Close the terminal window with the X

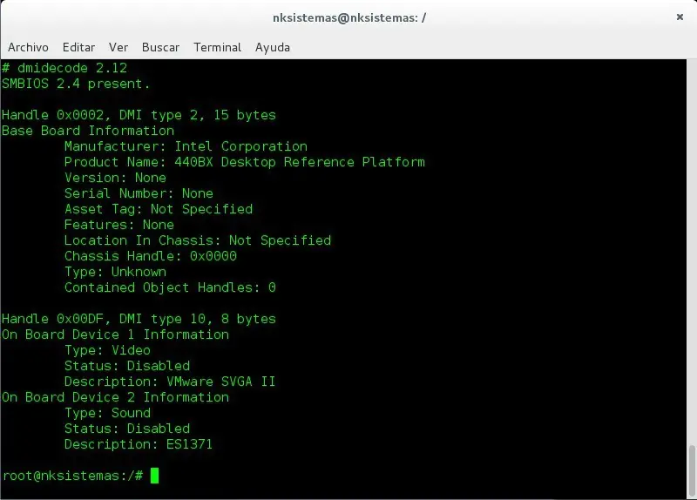680,17
